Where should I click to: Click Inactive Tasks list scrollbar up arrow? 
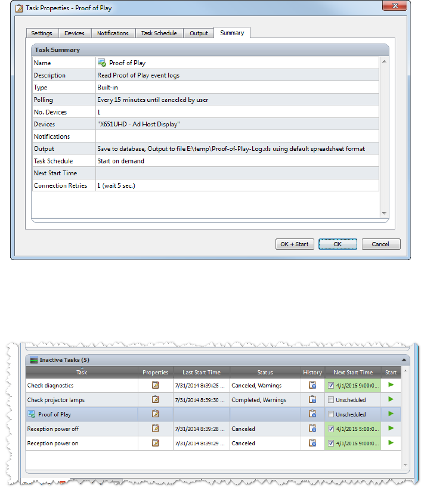pos(405,371)
